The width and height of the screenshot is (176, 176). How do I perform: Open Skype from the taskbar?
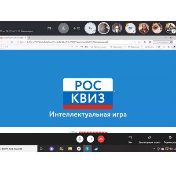point(88,149)
